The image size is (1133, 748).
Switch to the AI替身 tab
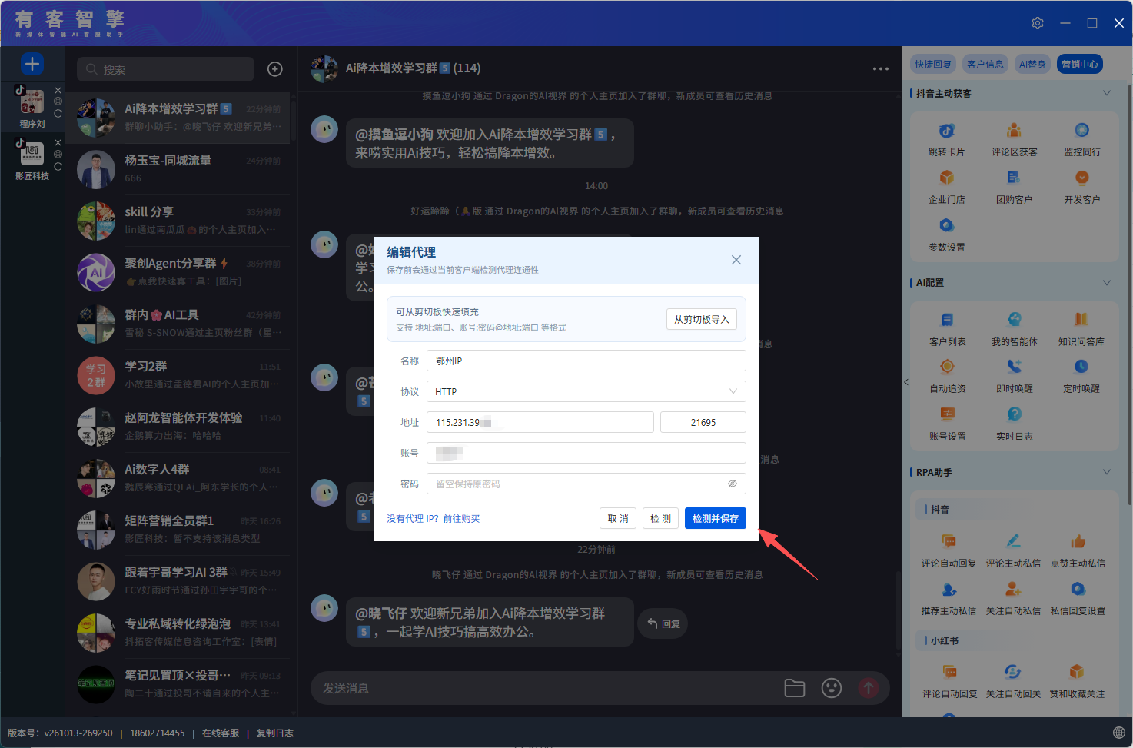click(x=1032, y=64)
